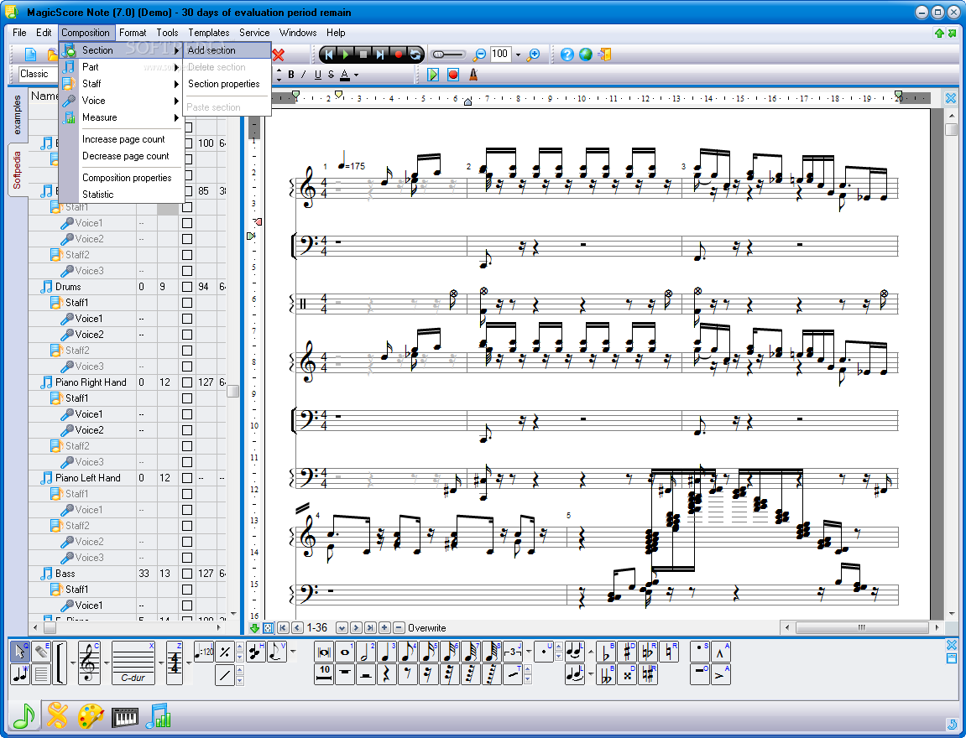966x738 pixels.
Task: Click the zoom value field showing 100
Action: (501, 55)
